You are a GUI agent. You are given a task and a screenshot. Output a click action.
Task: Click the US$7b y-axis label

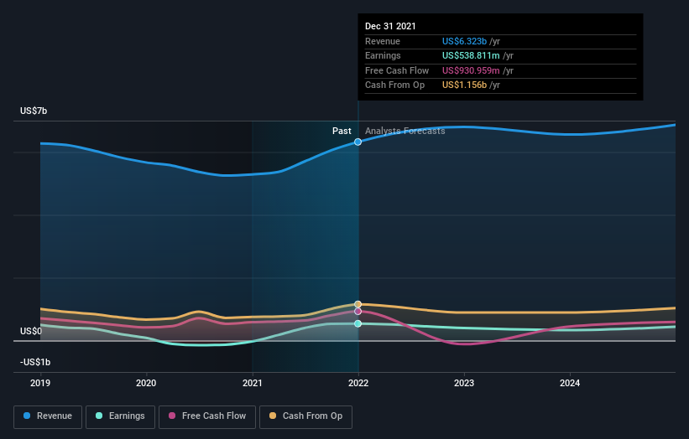(x=34, y=111)
